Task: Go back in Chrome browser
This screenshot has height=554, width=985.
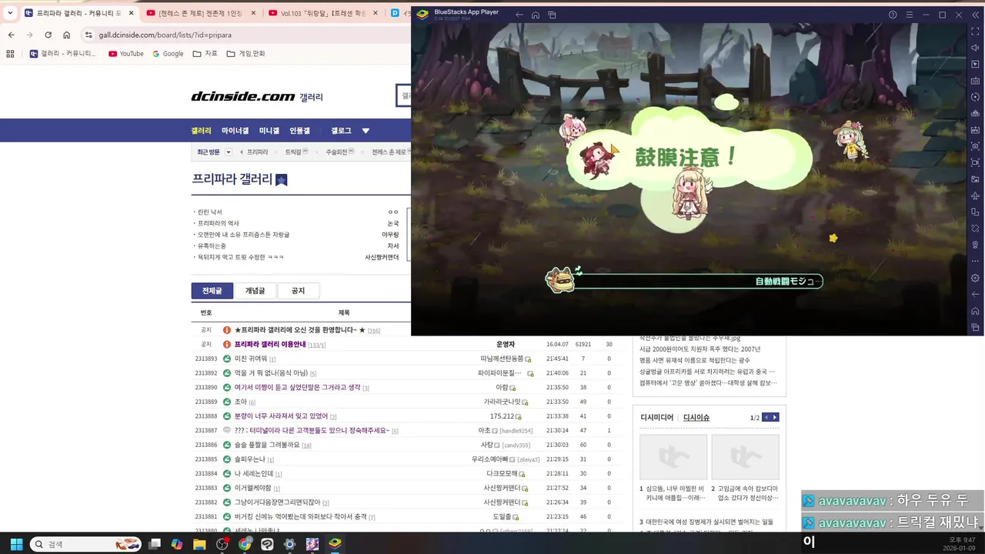Action: (x=11, y=35)
